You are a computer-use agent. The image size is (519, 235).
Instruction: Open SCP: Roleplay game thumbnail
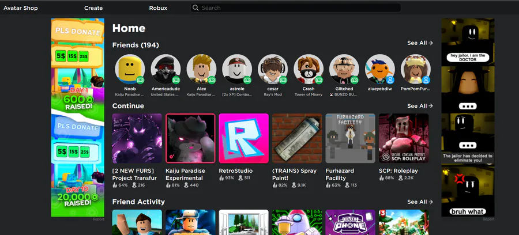point(404,138)
